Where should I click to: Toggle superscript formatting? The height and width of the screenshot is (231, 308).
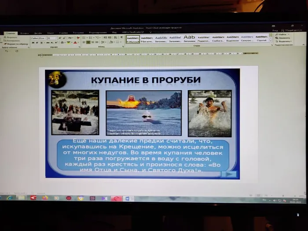(56, 43)
